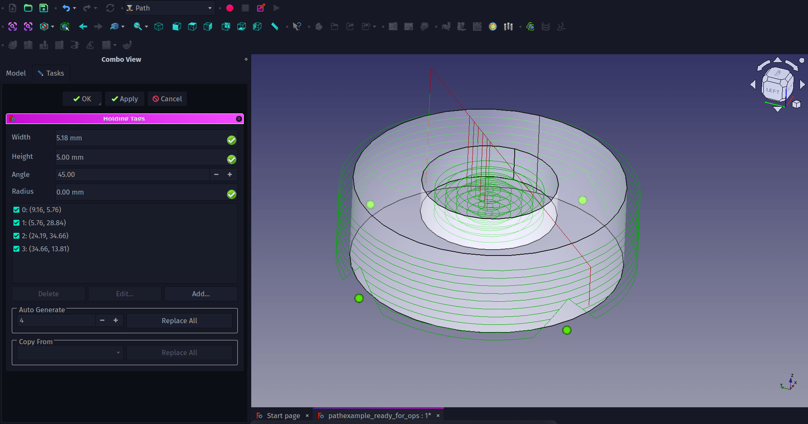Open the Path workbench dropdown
Viewport: 808px width, 424px height.
coord(170,8)
